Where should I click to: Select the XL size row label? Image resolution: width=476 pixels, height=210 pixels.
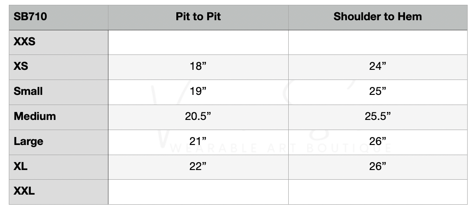point(21,167)
